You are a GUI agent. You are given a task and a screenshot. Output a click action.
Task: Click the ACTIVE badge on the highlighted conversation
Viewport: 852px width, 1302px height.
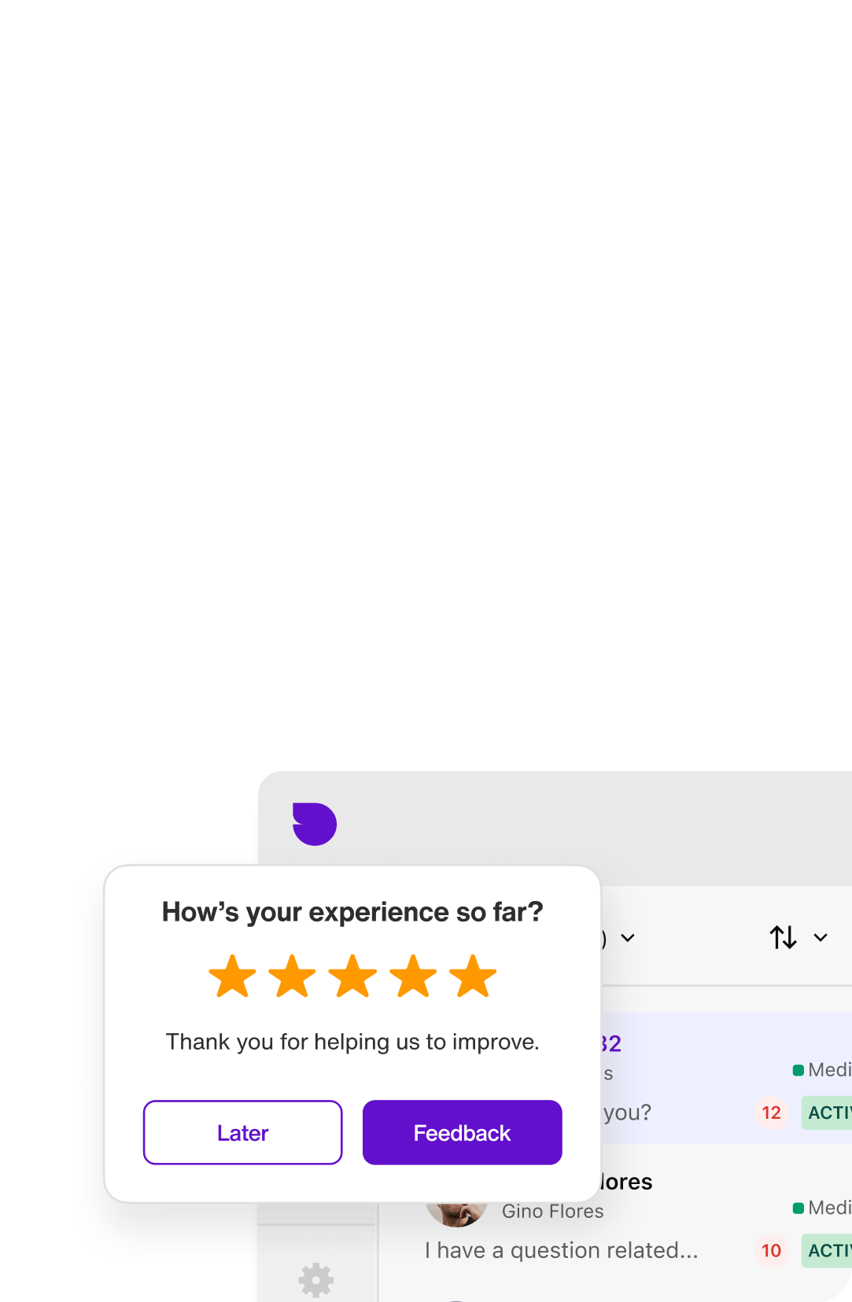830,1113
